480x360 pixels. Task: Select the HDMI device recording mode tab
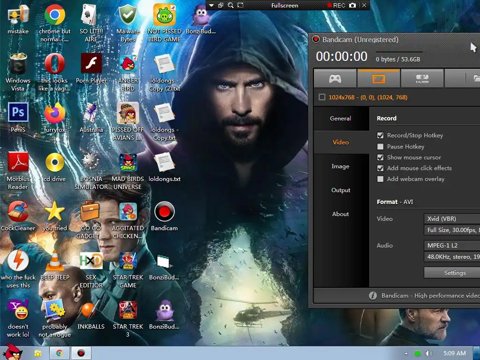coord(422,79)
